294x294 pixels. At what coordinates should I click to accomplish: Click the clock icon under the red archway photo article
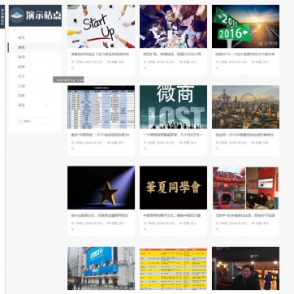pyautogui.click(x=217, y=223)
